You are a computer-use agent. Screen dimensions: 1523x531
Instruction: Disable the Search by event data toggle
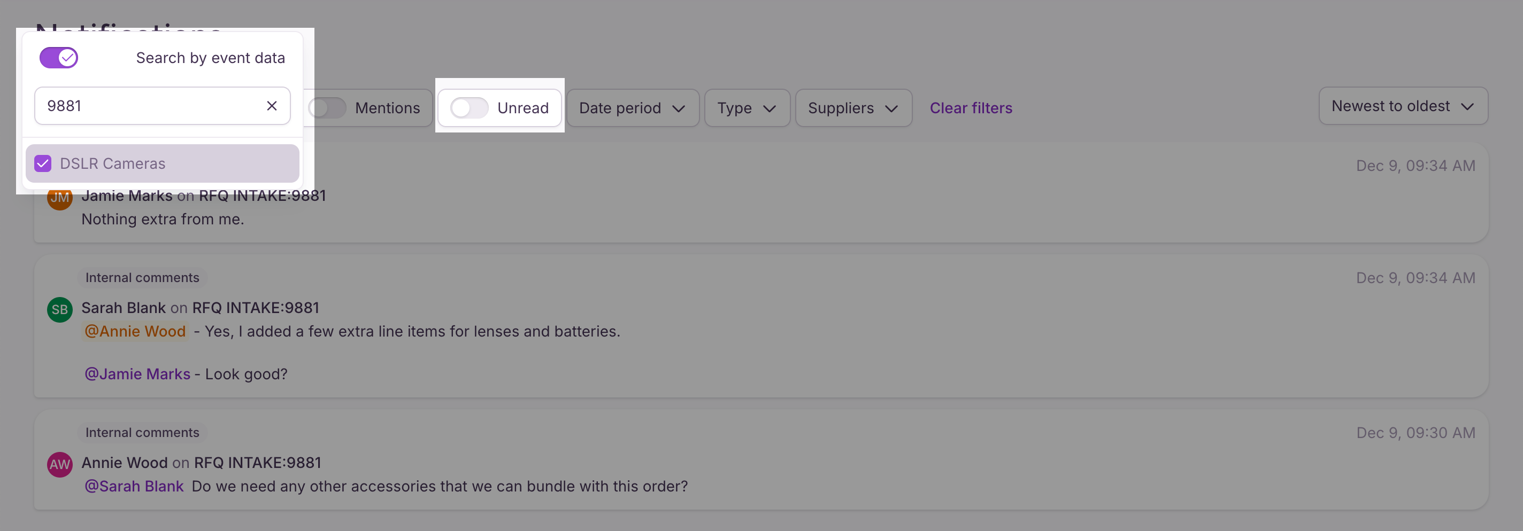pos(58,58)
